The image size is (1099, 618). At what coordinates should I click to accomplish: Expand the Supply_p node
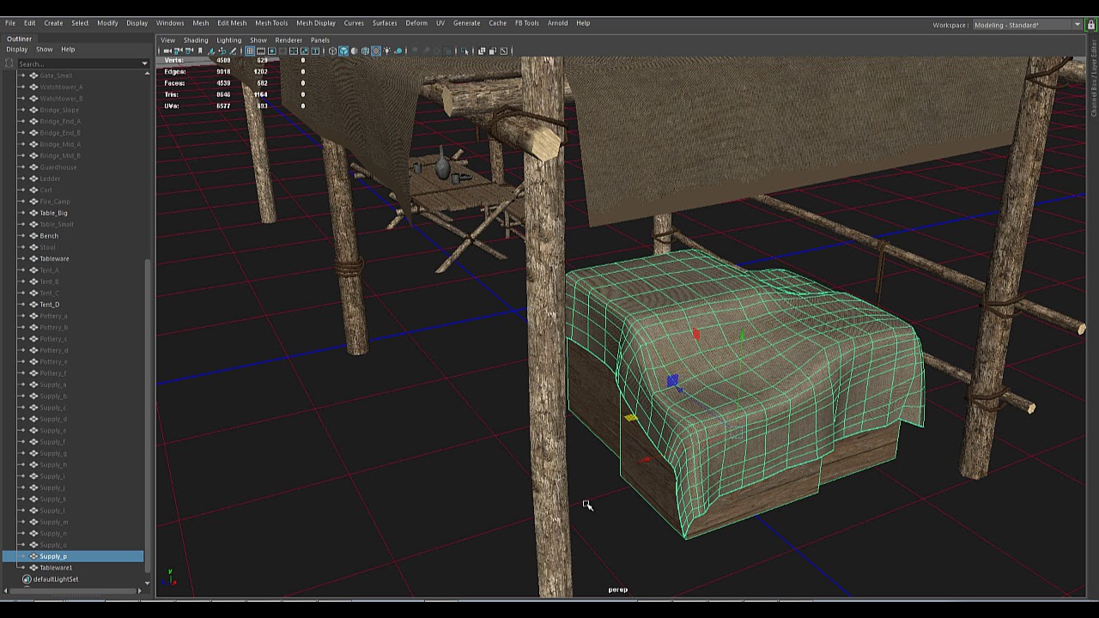[22, 556]
